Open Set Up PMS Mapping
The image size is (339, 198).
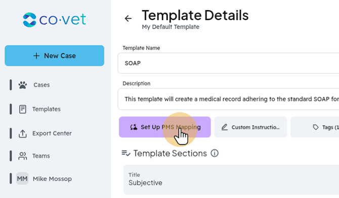[x=165, y=127]
